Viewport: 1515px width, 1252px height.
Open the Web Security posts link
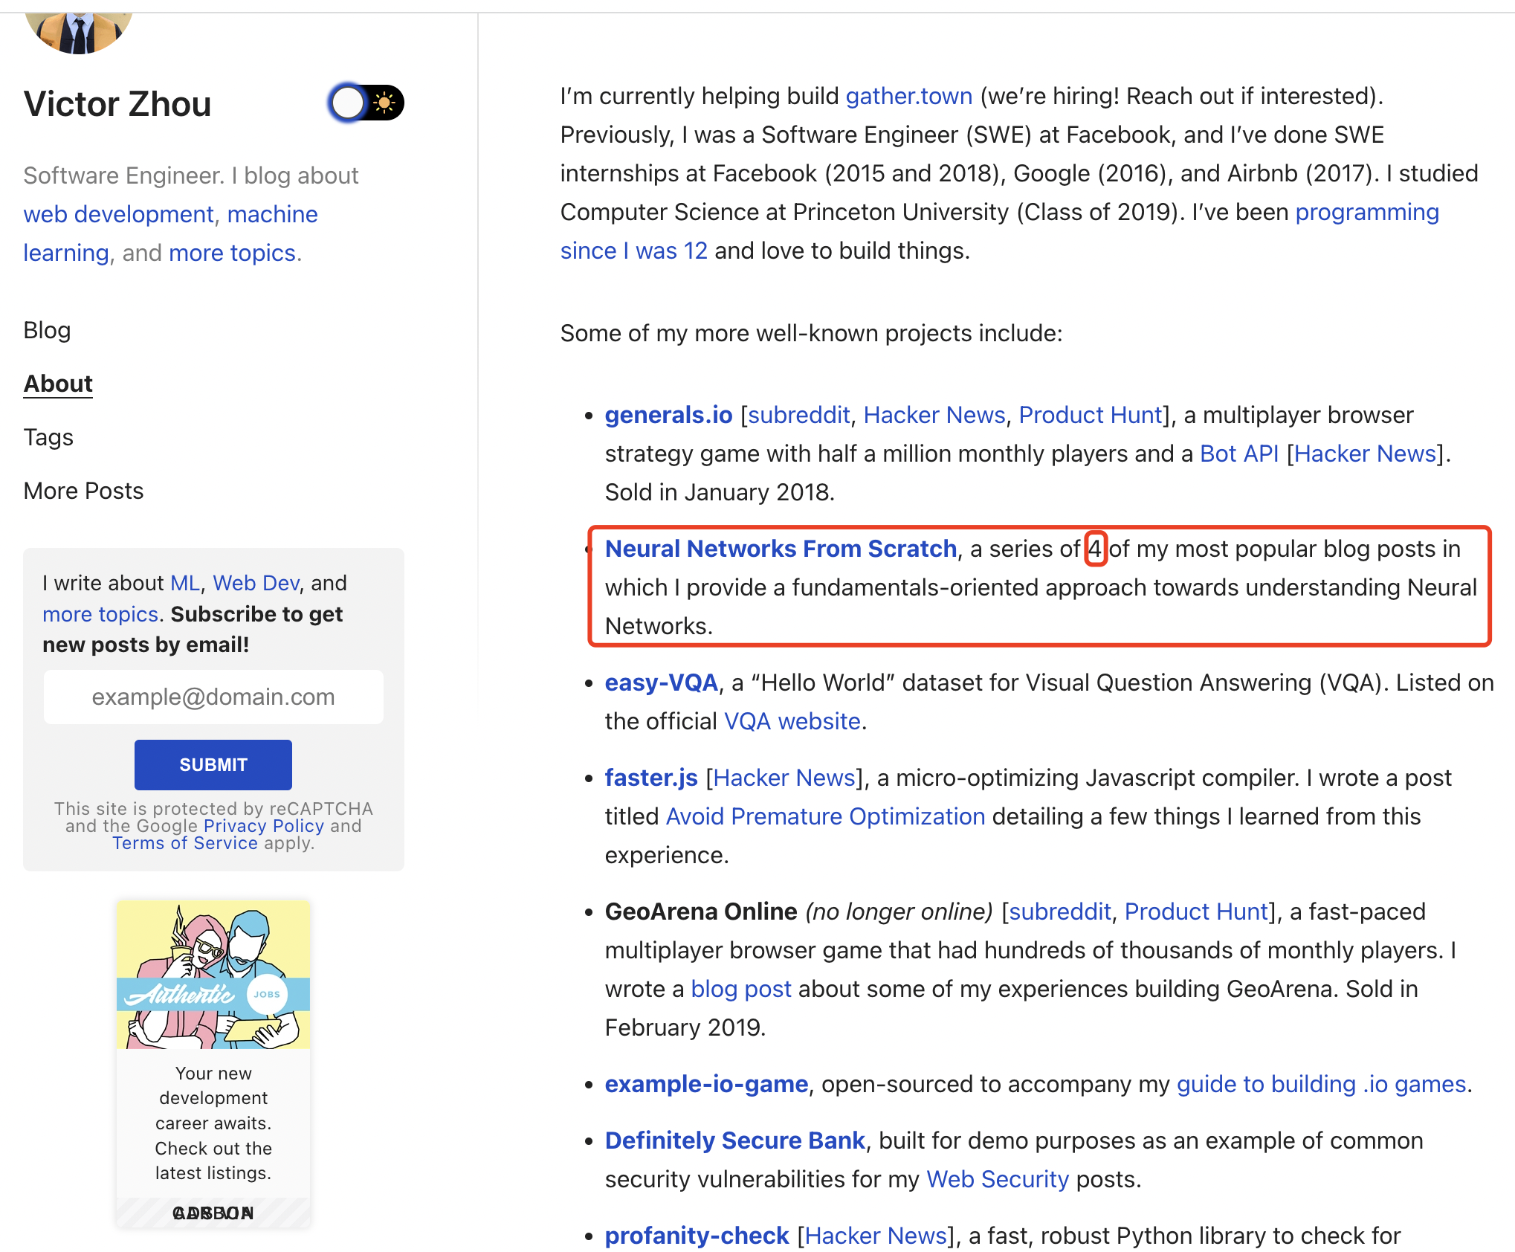998,1179
